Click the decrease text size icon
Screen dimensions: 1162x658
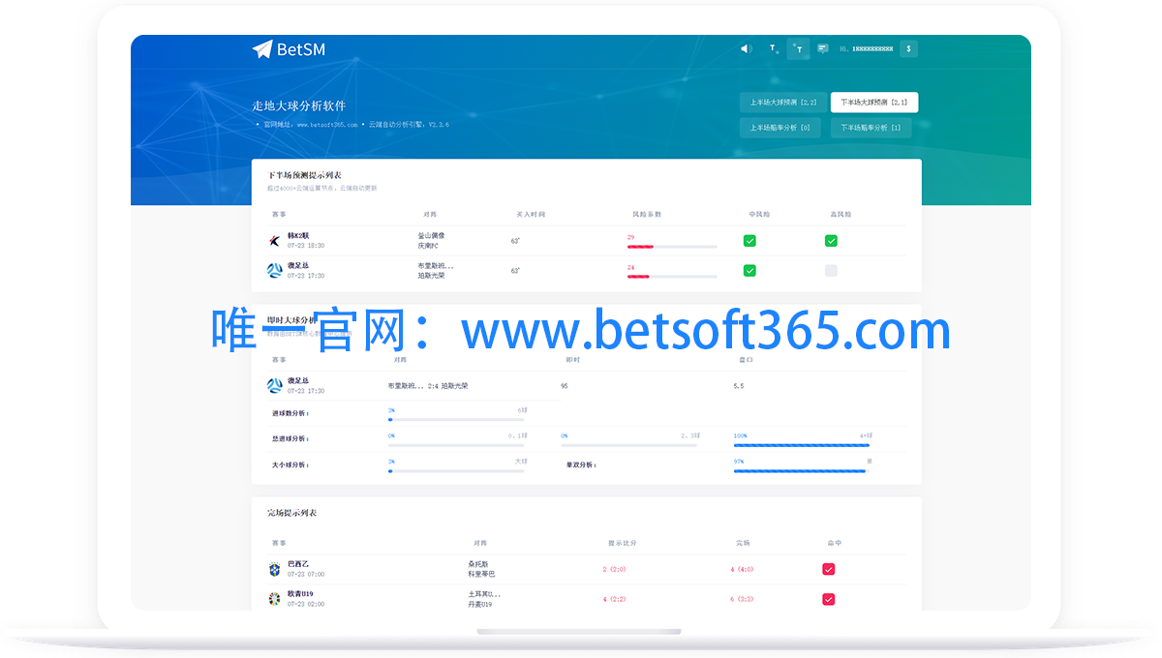tap(773, 48)
